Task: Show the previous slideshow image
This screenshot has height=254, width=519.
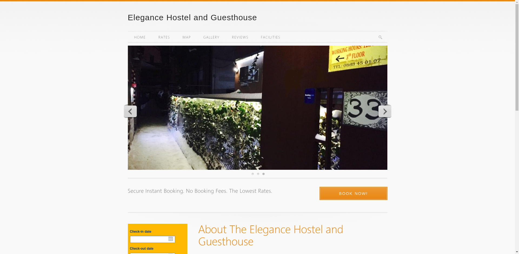Action: [130, 111]
